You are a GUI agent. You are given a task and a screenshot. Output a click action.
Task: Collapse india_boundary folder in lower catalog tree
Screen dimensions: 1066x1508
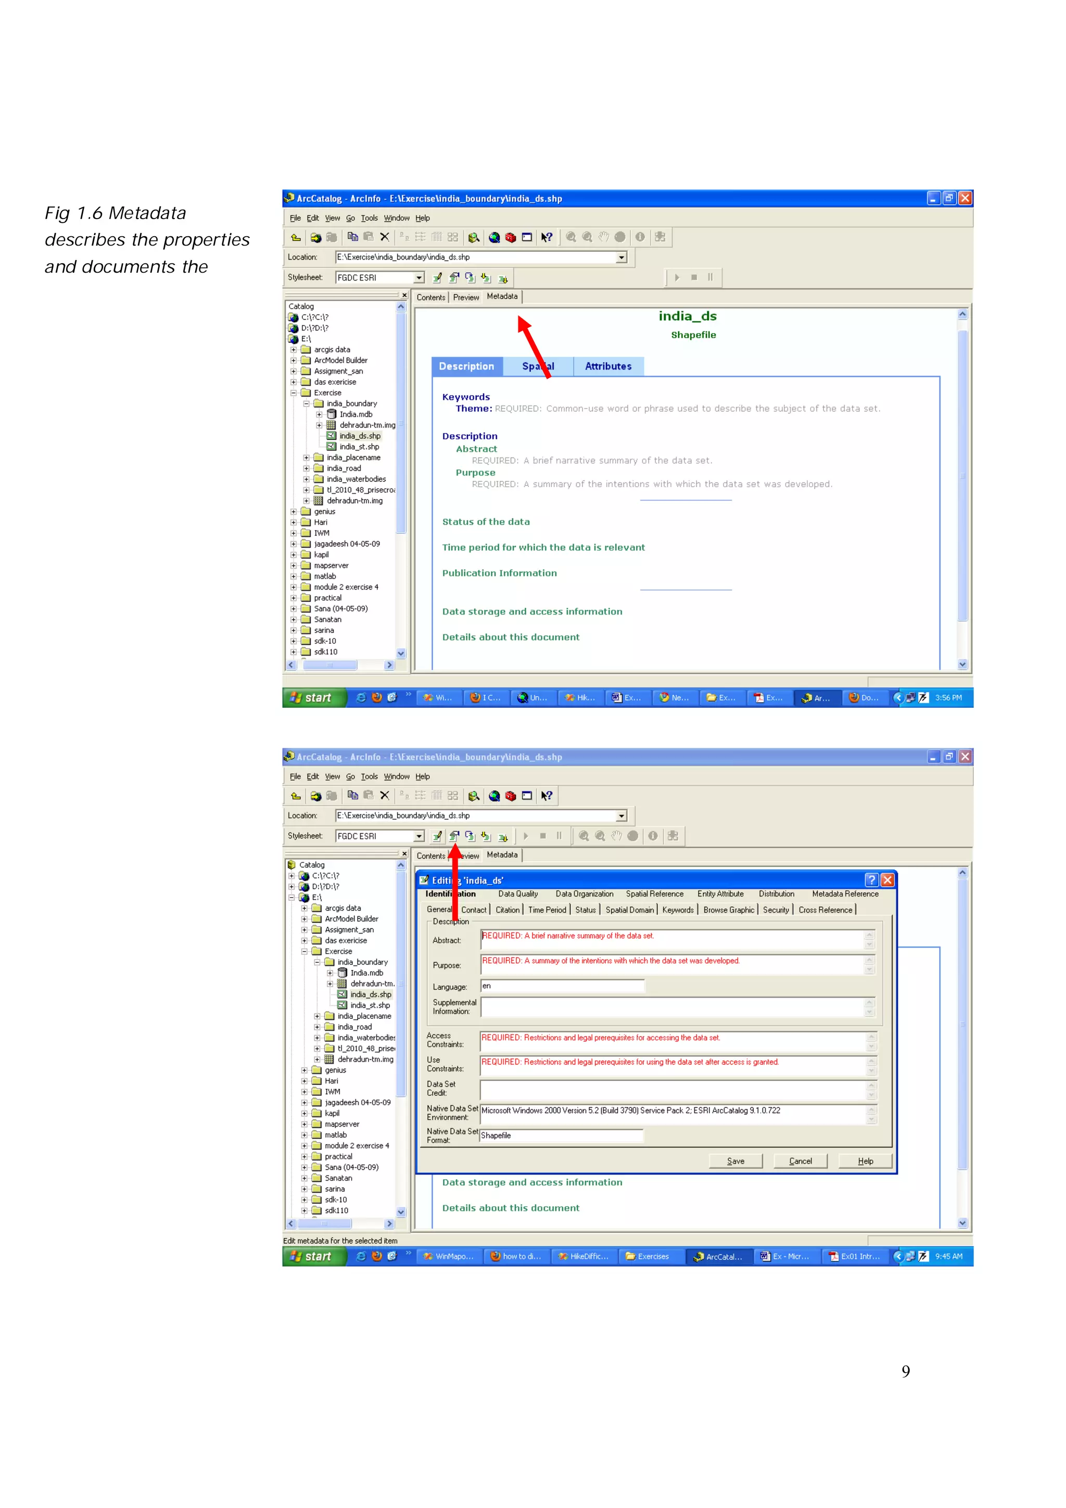coord(317,962)
